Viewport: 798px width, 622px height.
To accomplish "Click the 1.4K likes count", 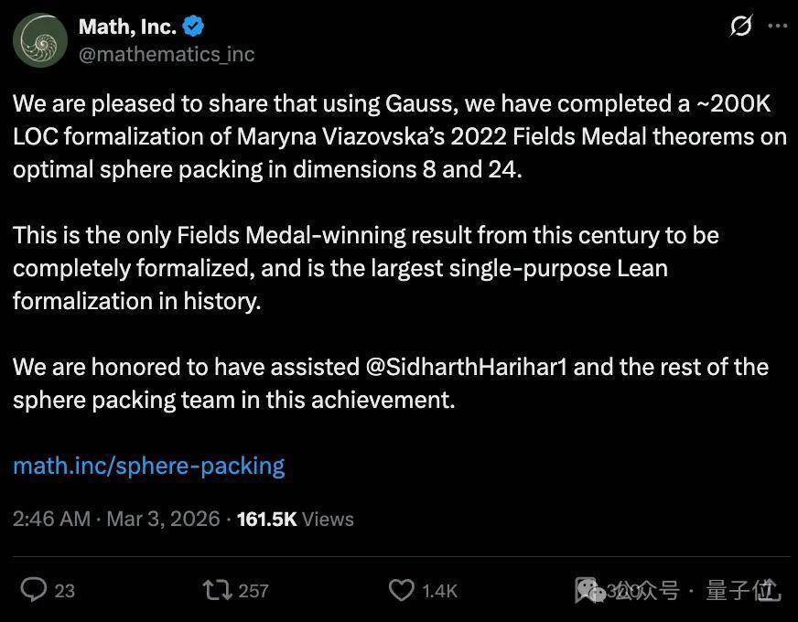I will [439, 591].
